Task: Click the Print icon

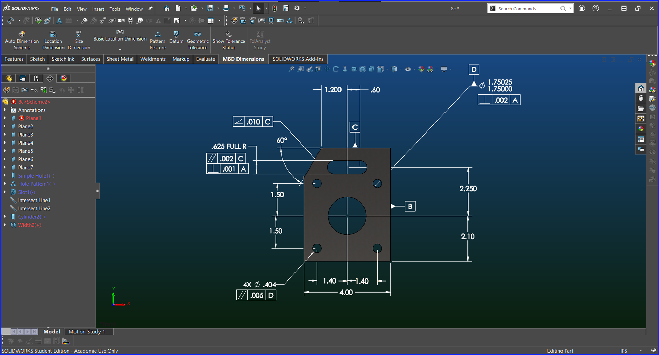Action: coord(226,8)
